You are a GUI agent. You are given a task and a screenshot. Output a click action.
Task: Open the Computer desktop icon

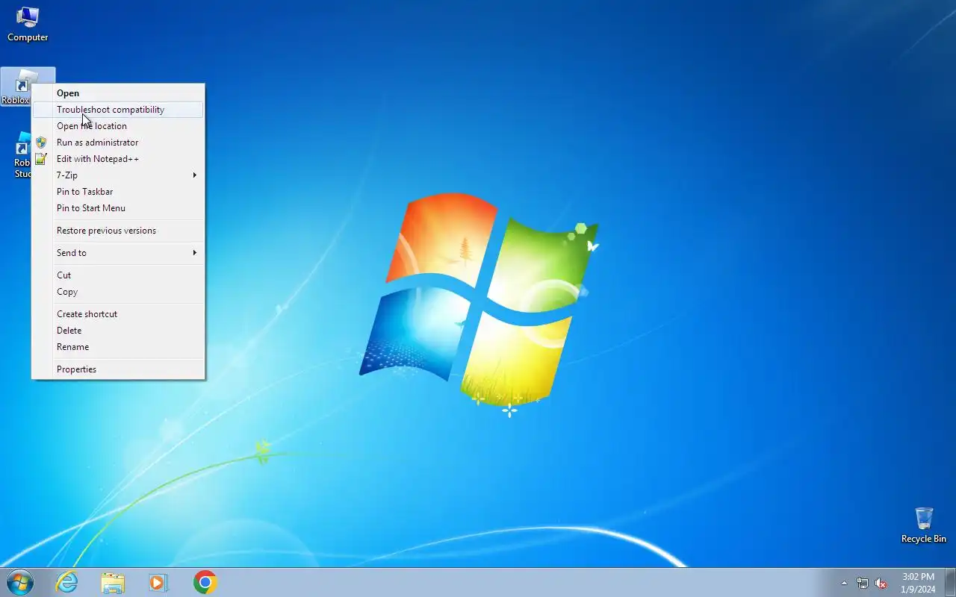[28, 24]
